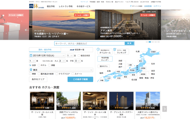190x119 pixels.
Task: Open the adults count dropdown
Action: pos(62,61)
